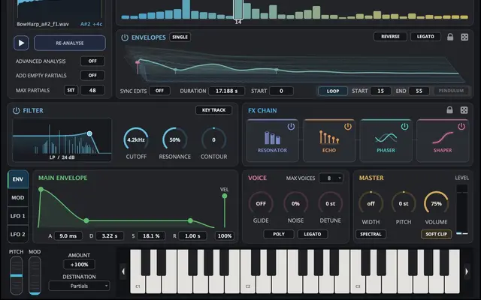Open the Echo effect module

(329, 141)
